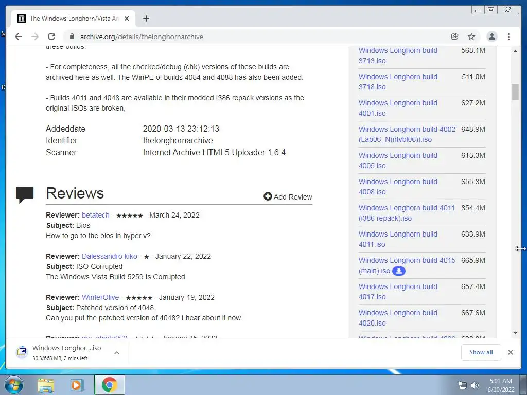Click the Chrome taskbar icon
Viewport: 527px width, 395px height.
[x=109, y=385]
